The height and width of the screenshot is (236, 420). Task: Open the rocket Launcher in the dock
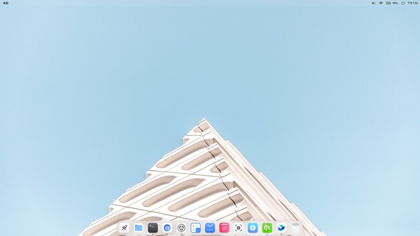124,228
